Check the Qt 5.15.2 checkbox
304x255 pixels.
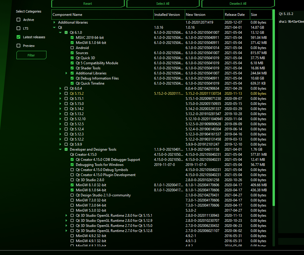(66, 93)
